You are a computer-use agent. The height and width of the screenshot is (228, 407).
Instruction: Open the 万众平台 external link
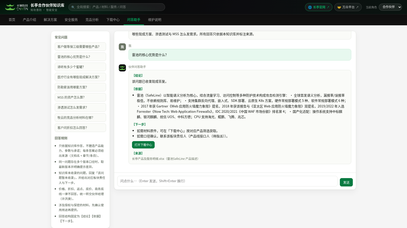[348, 7]
